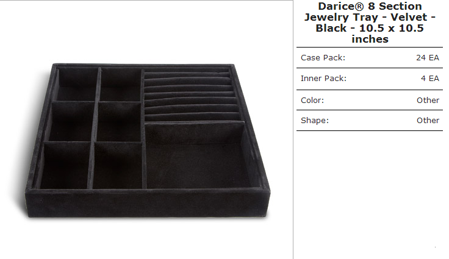
Task: Click the Case Pack label
Action: tap(323, 57)
